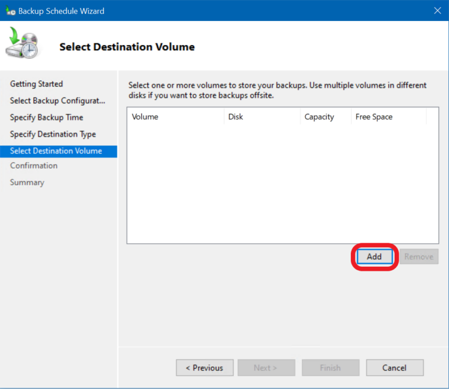Open the Select Backup Configuration step
This screenshot has width=449, height=389.
point(57,101)
